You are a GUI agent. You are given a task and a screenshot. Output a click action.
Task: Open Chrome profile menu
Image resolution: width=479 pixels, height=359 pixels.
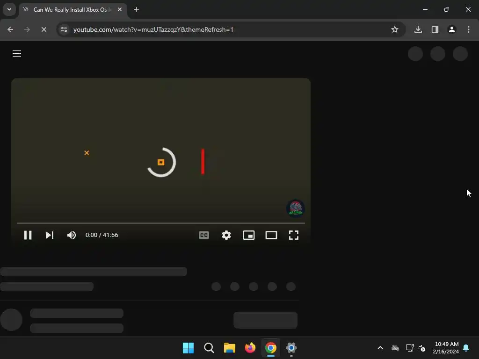452,29
